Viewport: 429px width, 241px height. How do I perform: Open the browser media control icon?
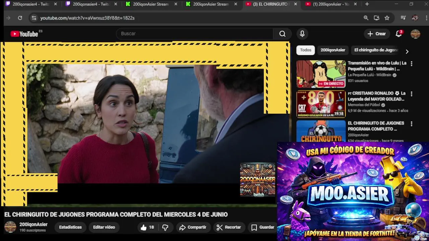tap(403, 18)
